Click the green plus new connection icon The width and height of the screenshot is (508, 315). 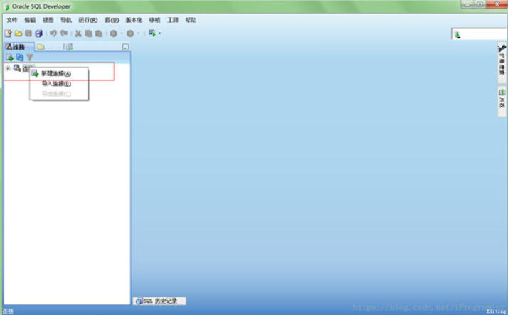coord(9,58)
